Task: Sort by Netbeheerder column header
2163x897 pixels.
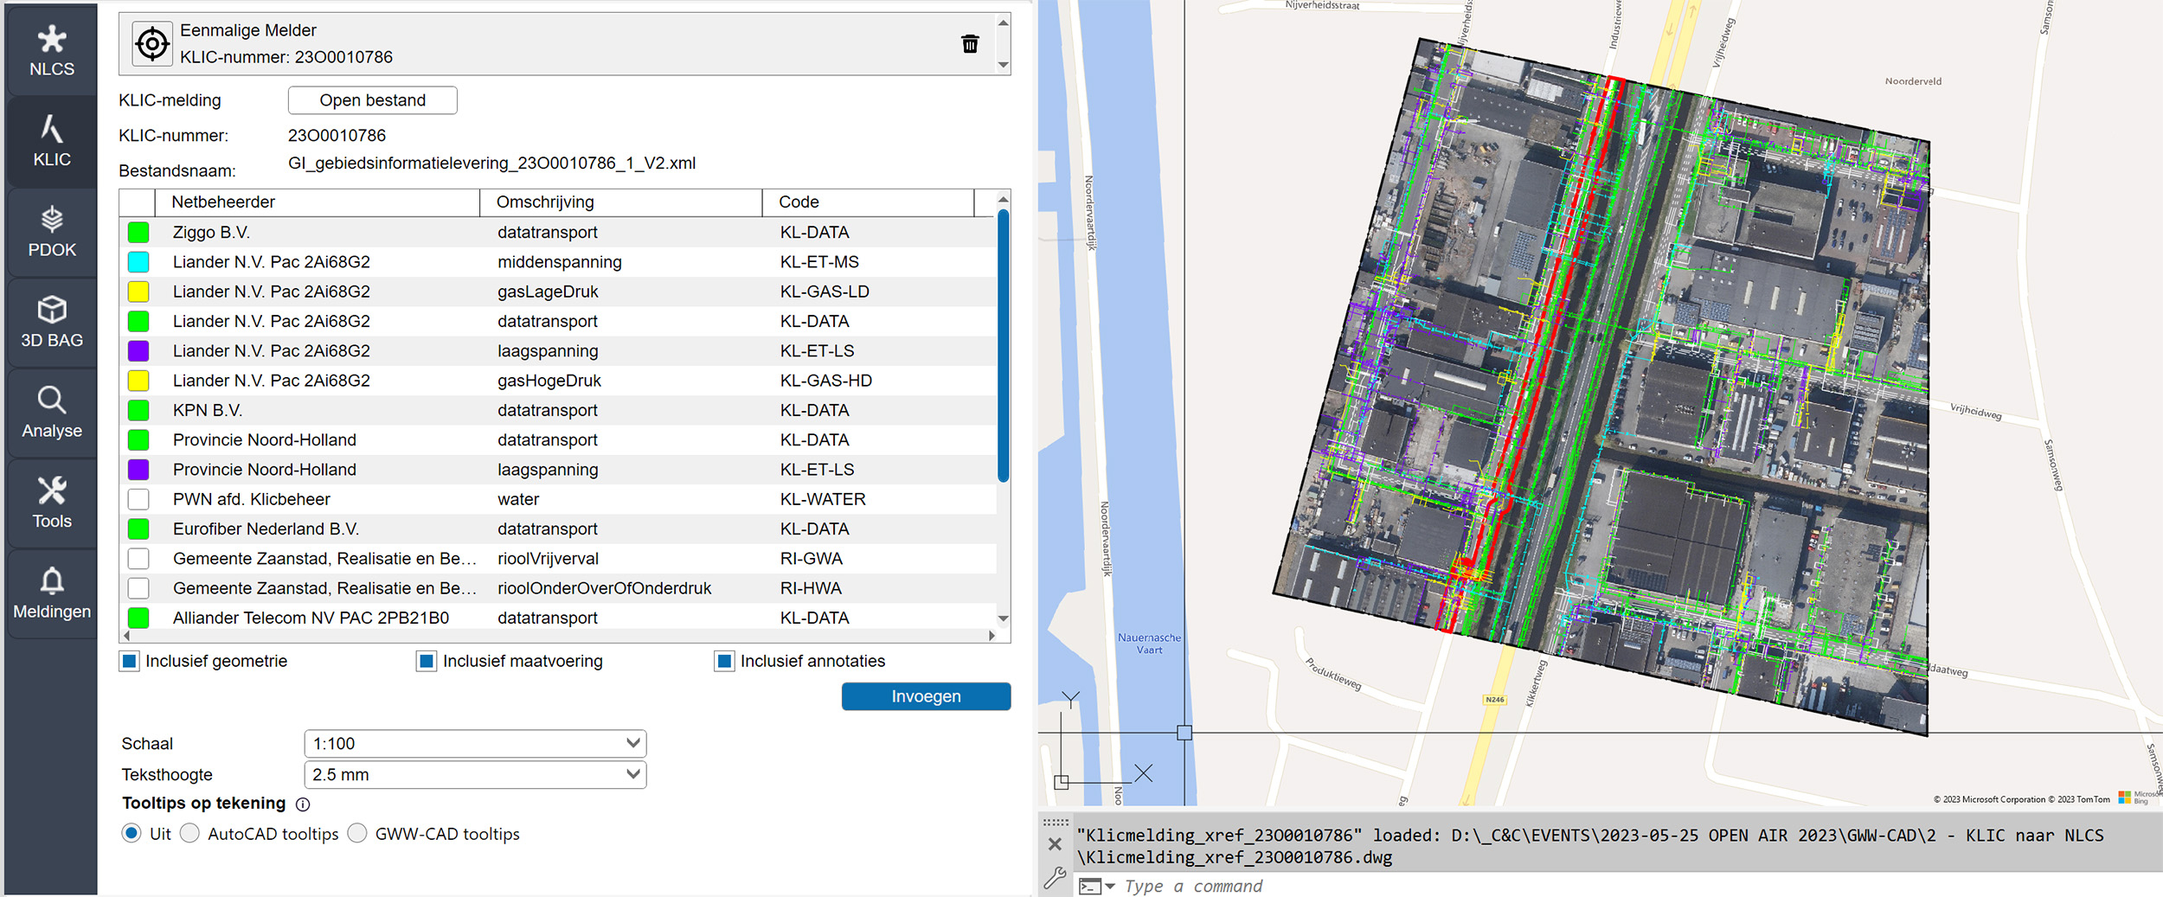Action: (x=317, y=202)
